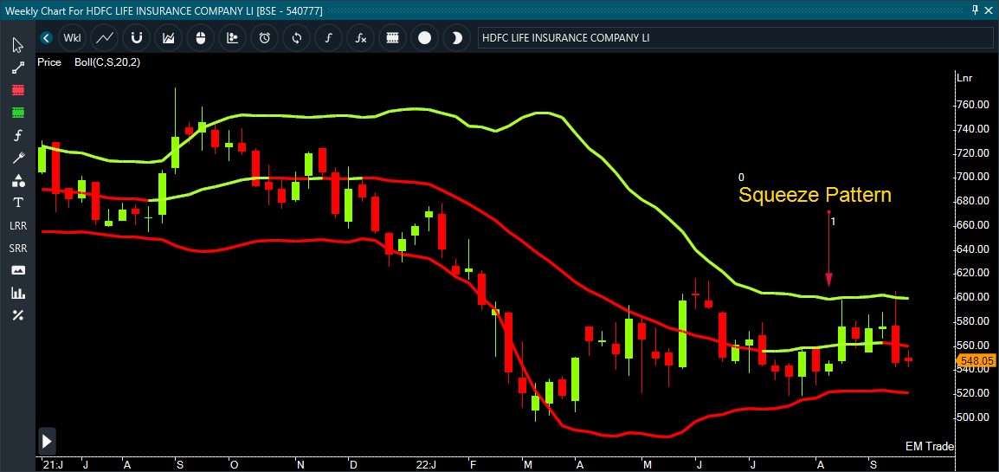999x472 pixels.
Task: Click the pin icon in title bar
Action: [x=975, y=10]
